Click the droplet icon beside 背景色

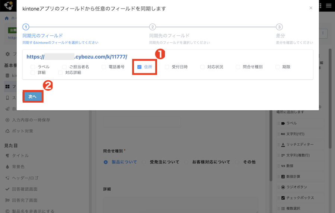pyautogui.click(x=7, y=167)
